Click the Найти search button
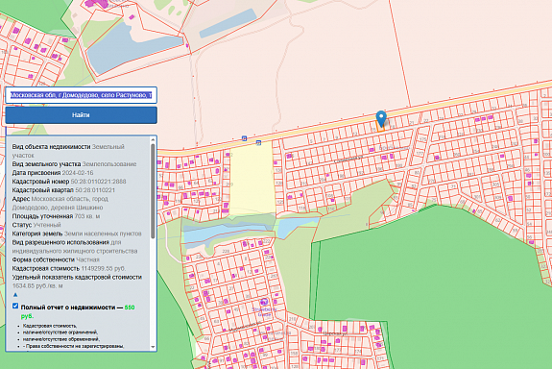The image size is (552, 369). tap(81, 115)
